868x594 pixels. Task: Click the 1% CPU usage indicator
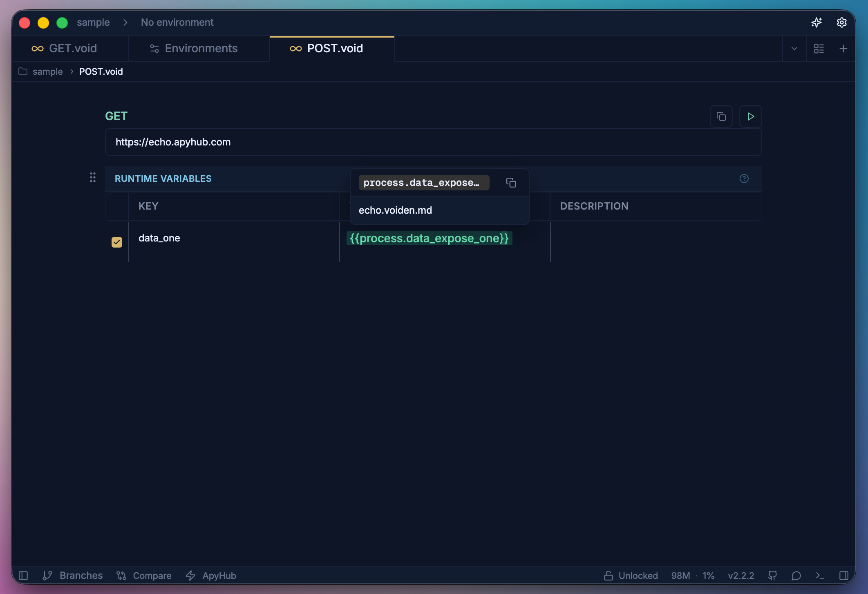pyautogui.click(x=708, y=576)
